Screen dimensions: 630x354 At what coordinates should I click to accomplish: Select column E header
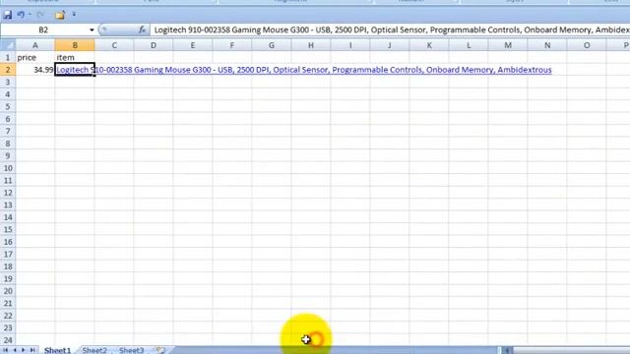point(193,45)
